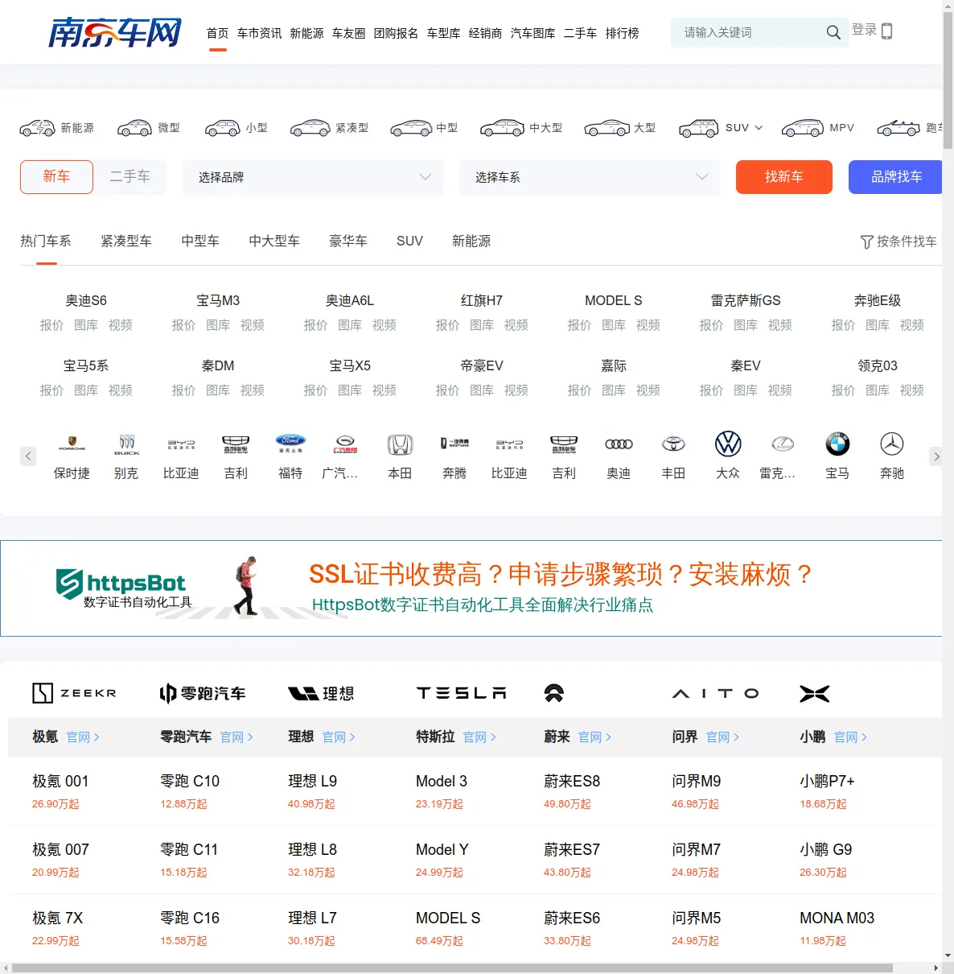Viewport: 954px width, 974px height.
Task: Open 报价 under 奥迪S6
Action: coord(51,325)
